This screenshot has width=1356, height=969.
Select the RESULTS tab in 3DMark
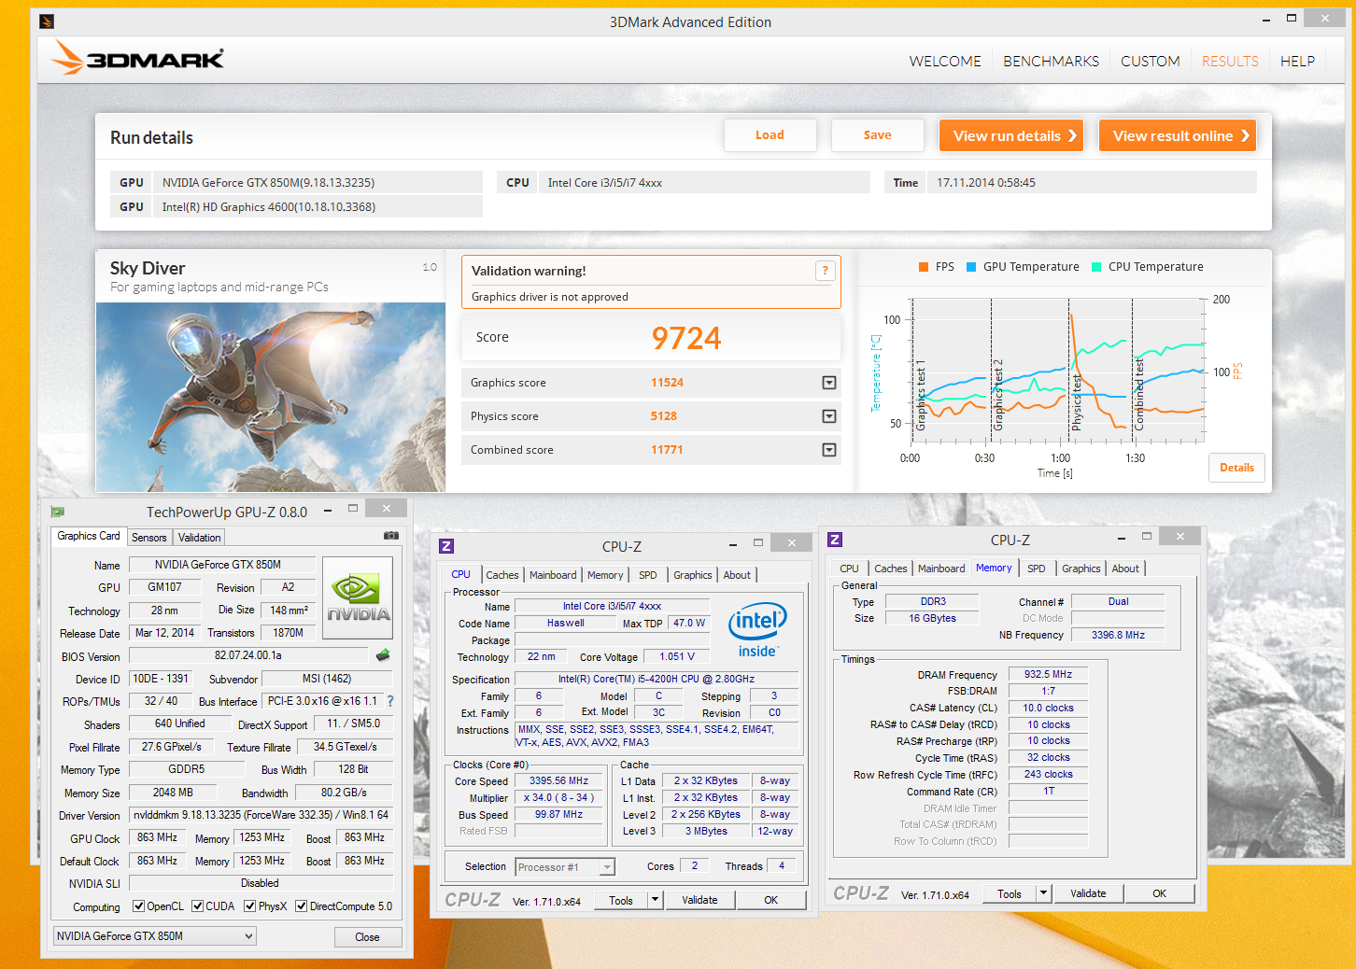[x=1230, y=62]
